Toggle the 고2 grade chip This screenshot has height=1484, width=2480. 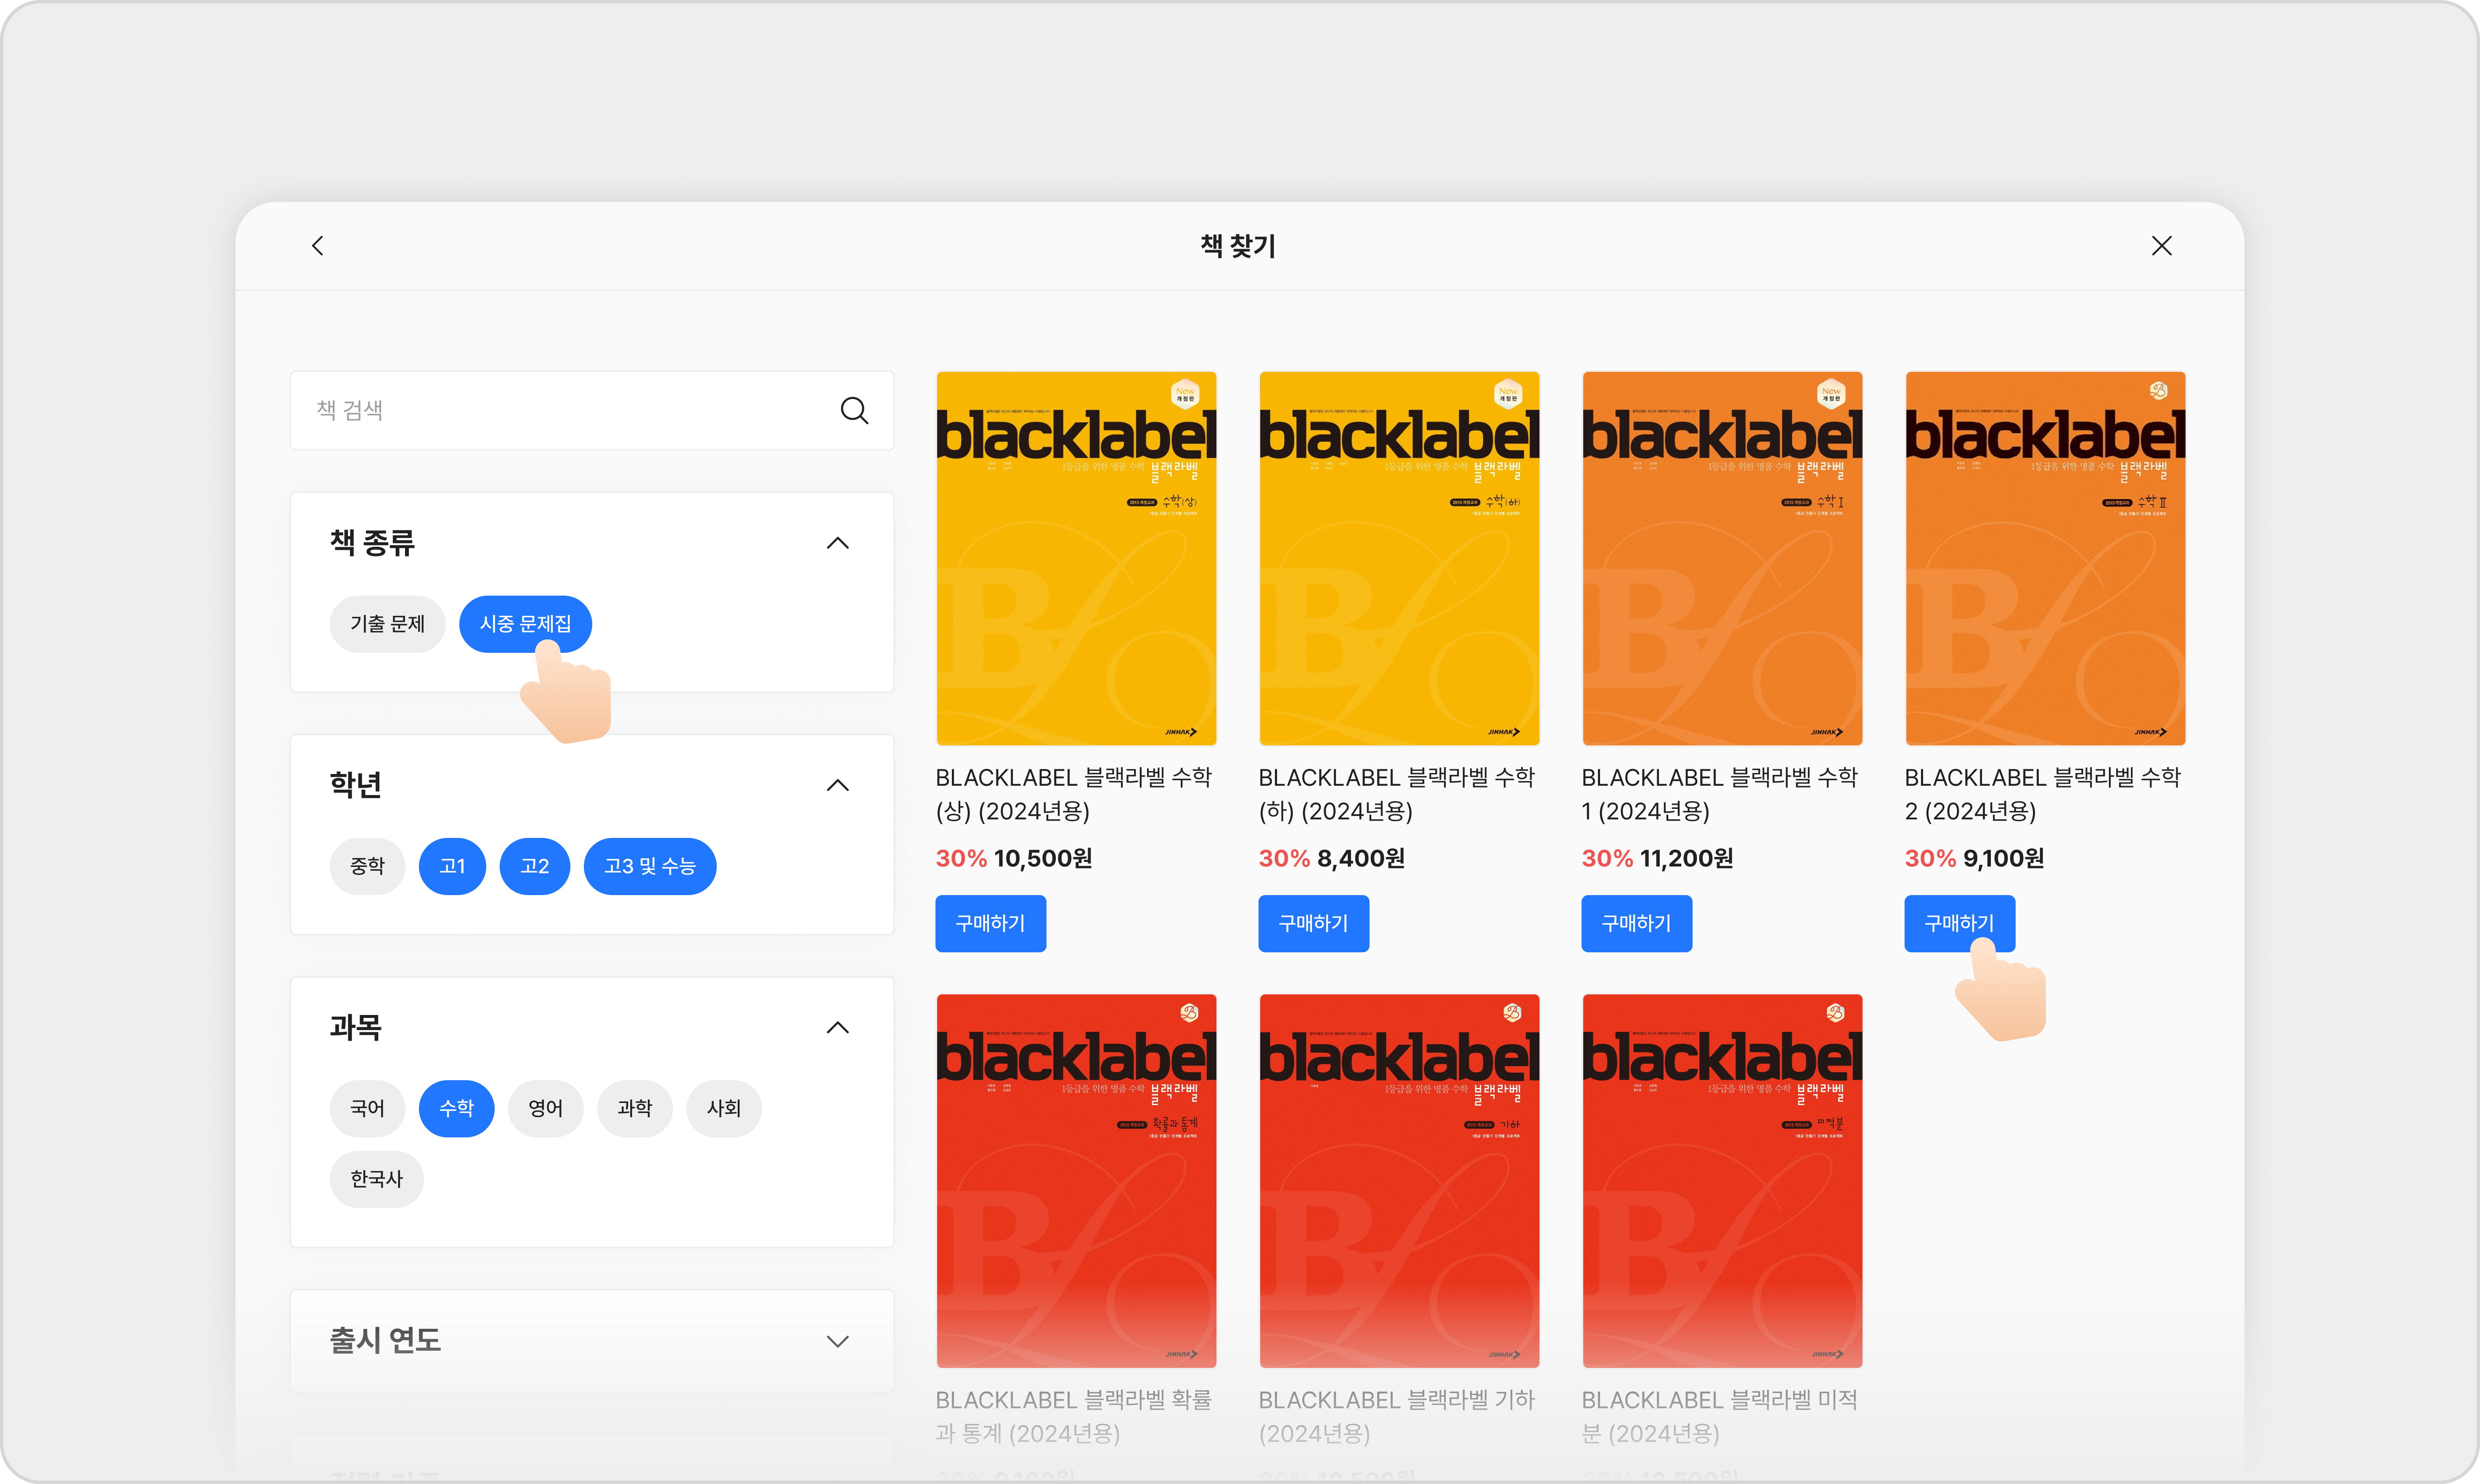click(535, 866)
